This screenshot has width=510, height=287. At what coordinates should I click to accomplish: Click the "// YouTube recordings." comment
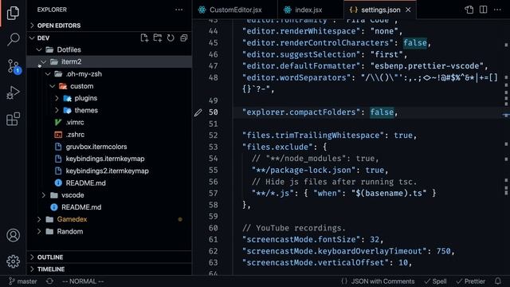click(294, 228)
